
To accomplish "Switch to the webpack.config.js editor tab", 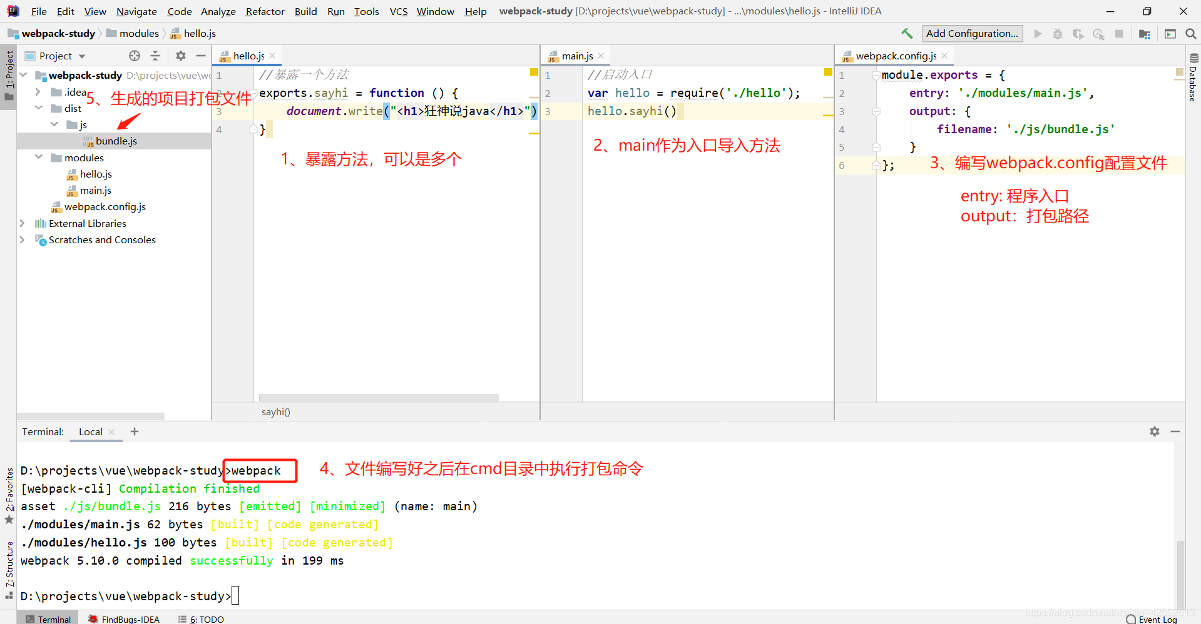I will click(x=896, y=56).
